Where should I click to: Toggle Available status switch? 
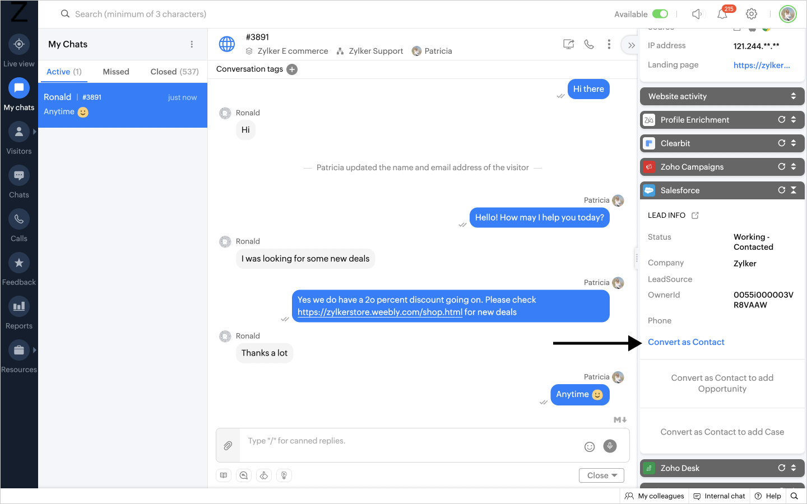tap(660, 14)
